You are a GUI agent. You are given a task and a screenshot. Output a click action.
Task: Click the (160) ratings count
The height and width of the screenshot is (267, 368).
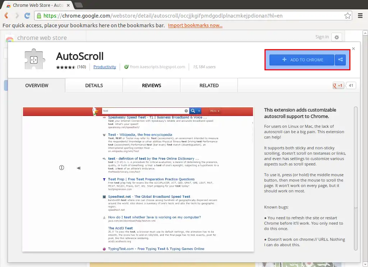click(x=82, y=67)
